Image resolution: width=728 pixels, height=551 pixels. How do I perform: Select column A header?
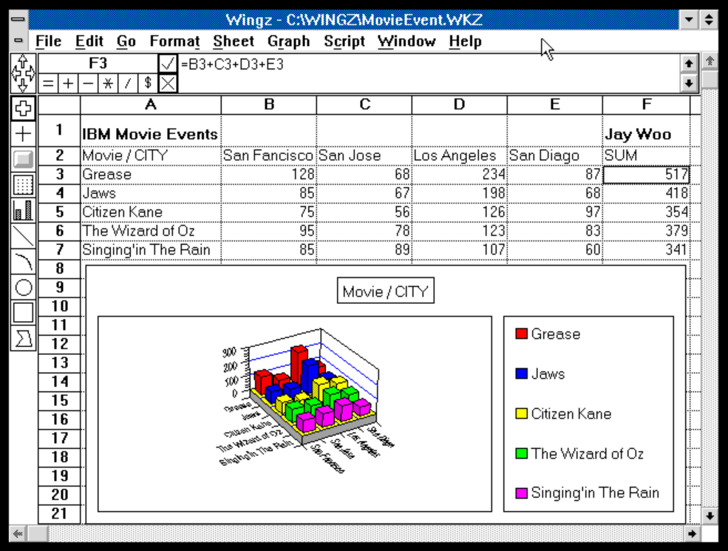[151, 104]
